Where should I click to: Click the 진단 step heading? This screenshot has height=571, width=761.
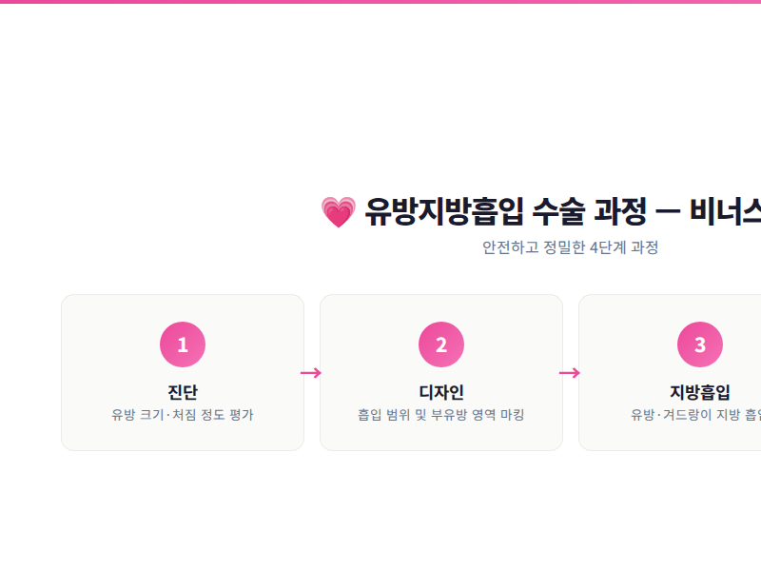pyautogui.click(x=183, y=391)
